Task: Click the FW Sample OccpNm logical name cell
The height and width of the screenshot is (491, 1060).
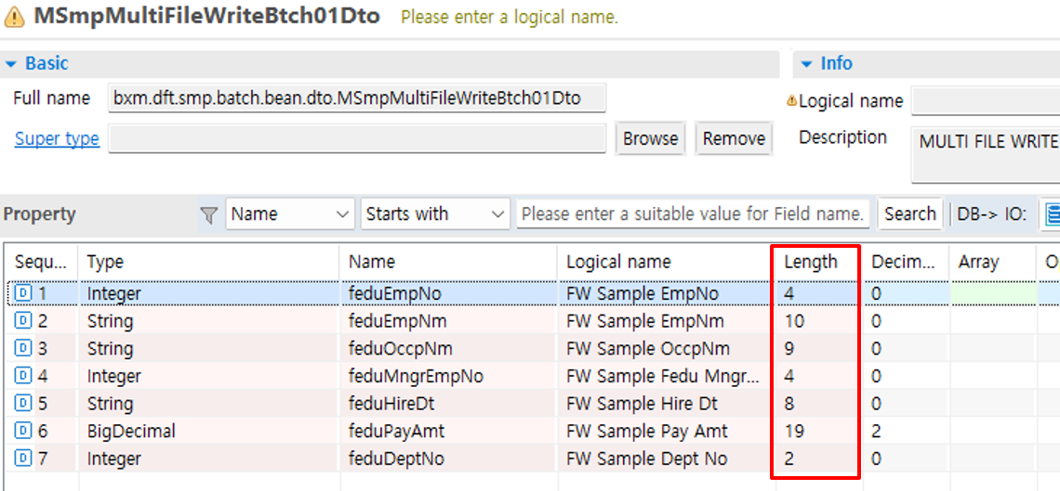Action: [x=668, y=349]
